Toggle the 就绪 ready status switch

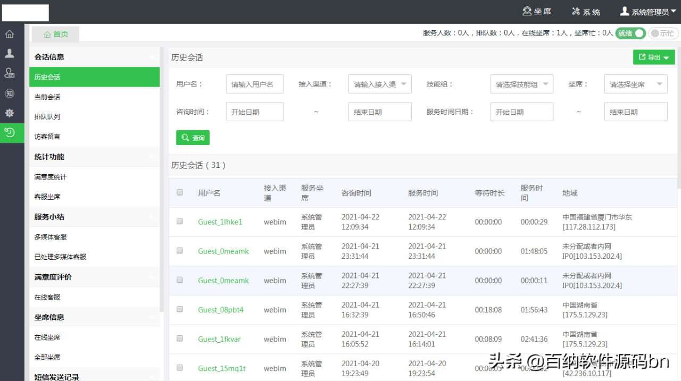(x=630, y=33)
